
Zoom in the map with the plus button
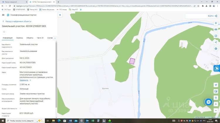click(216, 104)
